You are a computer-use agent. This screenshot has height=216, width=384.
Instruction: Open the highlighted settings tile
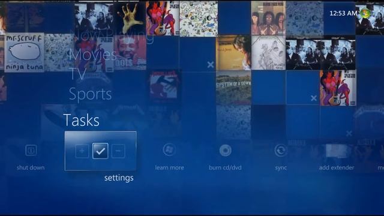[x=100, y=151]
